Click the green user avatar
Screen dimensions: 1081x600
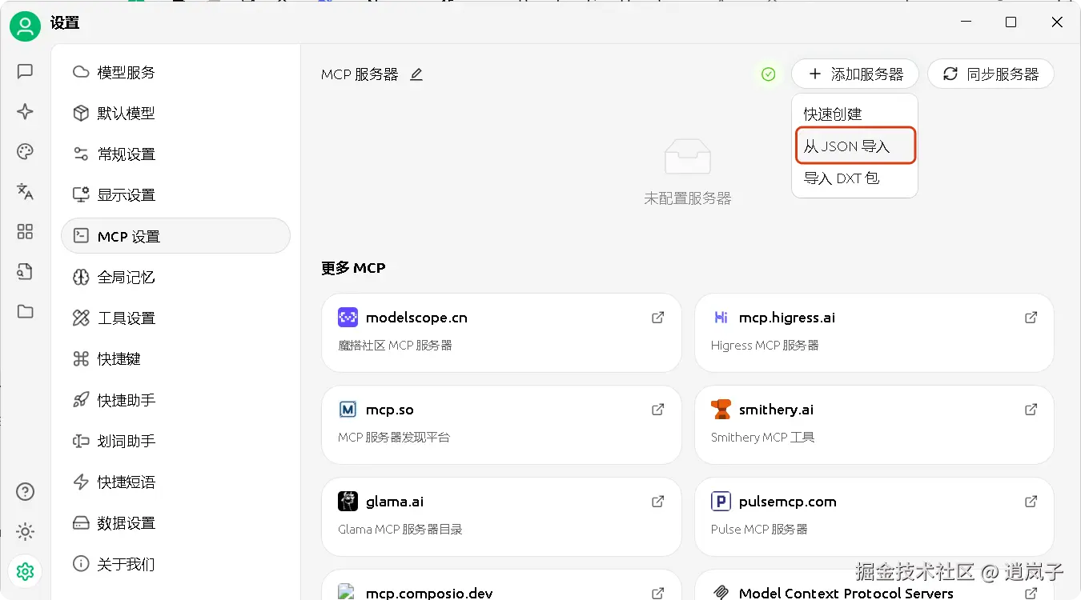point(26,26)
